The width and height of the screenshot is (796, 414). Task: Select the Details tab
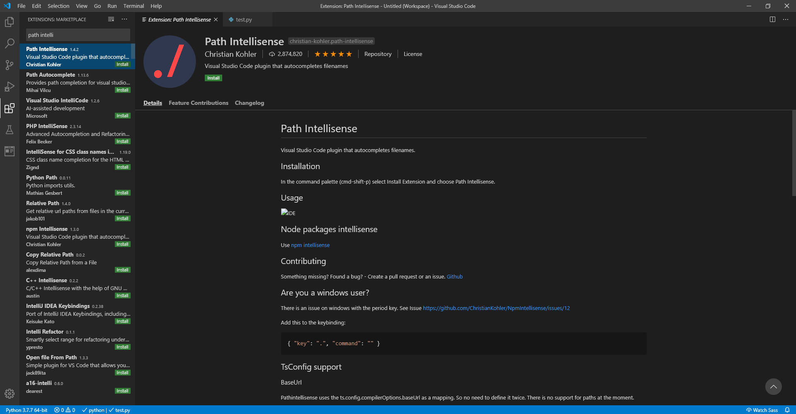153,103
